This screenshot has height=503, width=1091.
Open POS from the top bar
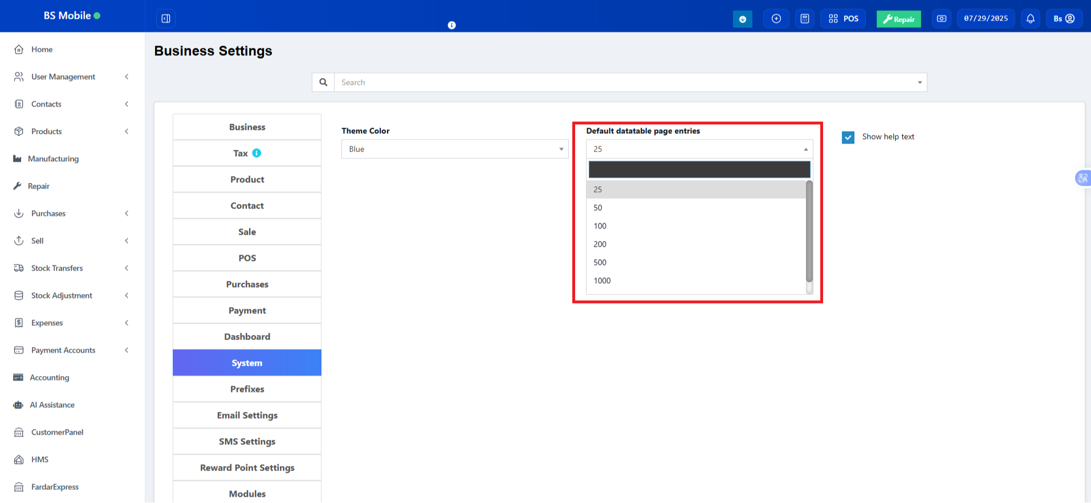[843, 19]
